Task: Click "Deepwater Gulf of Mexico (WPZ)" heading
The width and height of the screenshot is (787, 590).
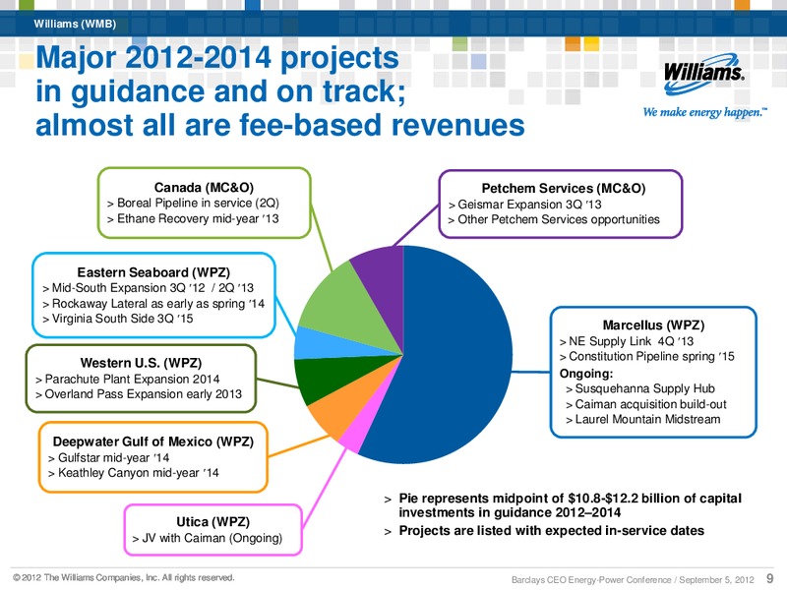Action: 153,442
